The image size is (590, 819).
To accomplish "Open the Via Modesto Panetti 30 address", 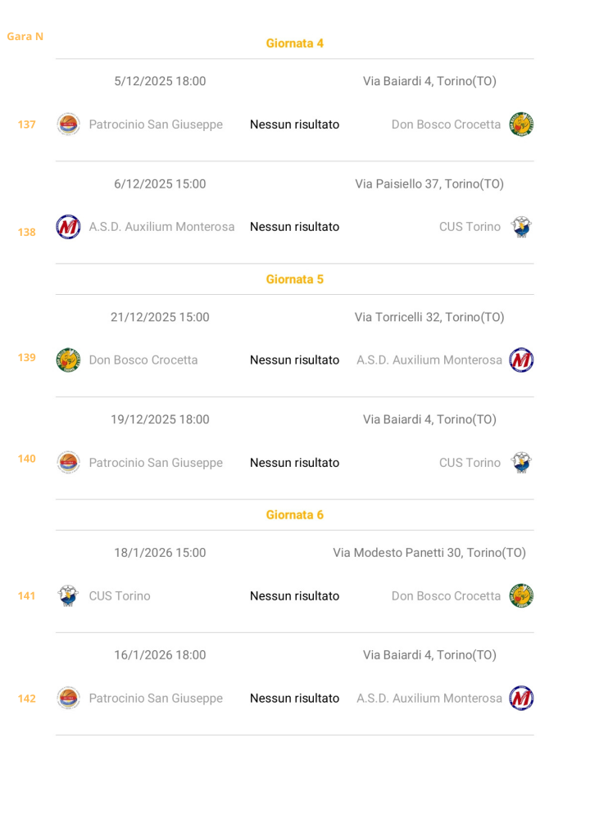I will (x=429, y=553).
